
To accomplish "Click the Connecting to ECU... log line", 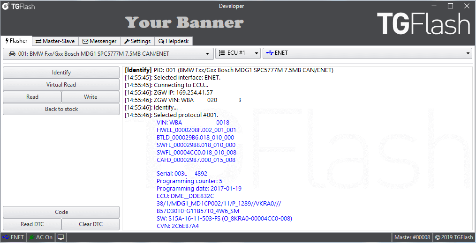I will point(166,85).
